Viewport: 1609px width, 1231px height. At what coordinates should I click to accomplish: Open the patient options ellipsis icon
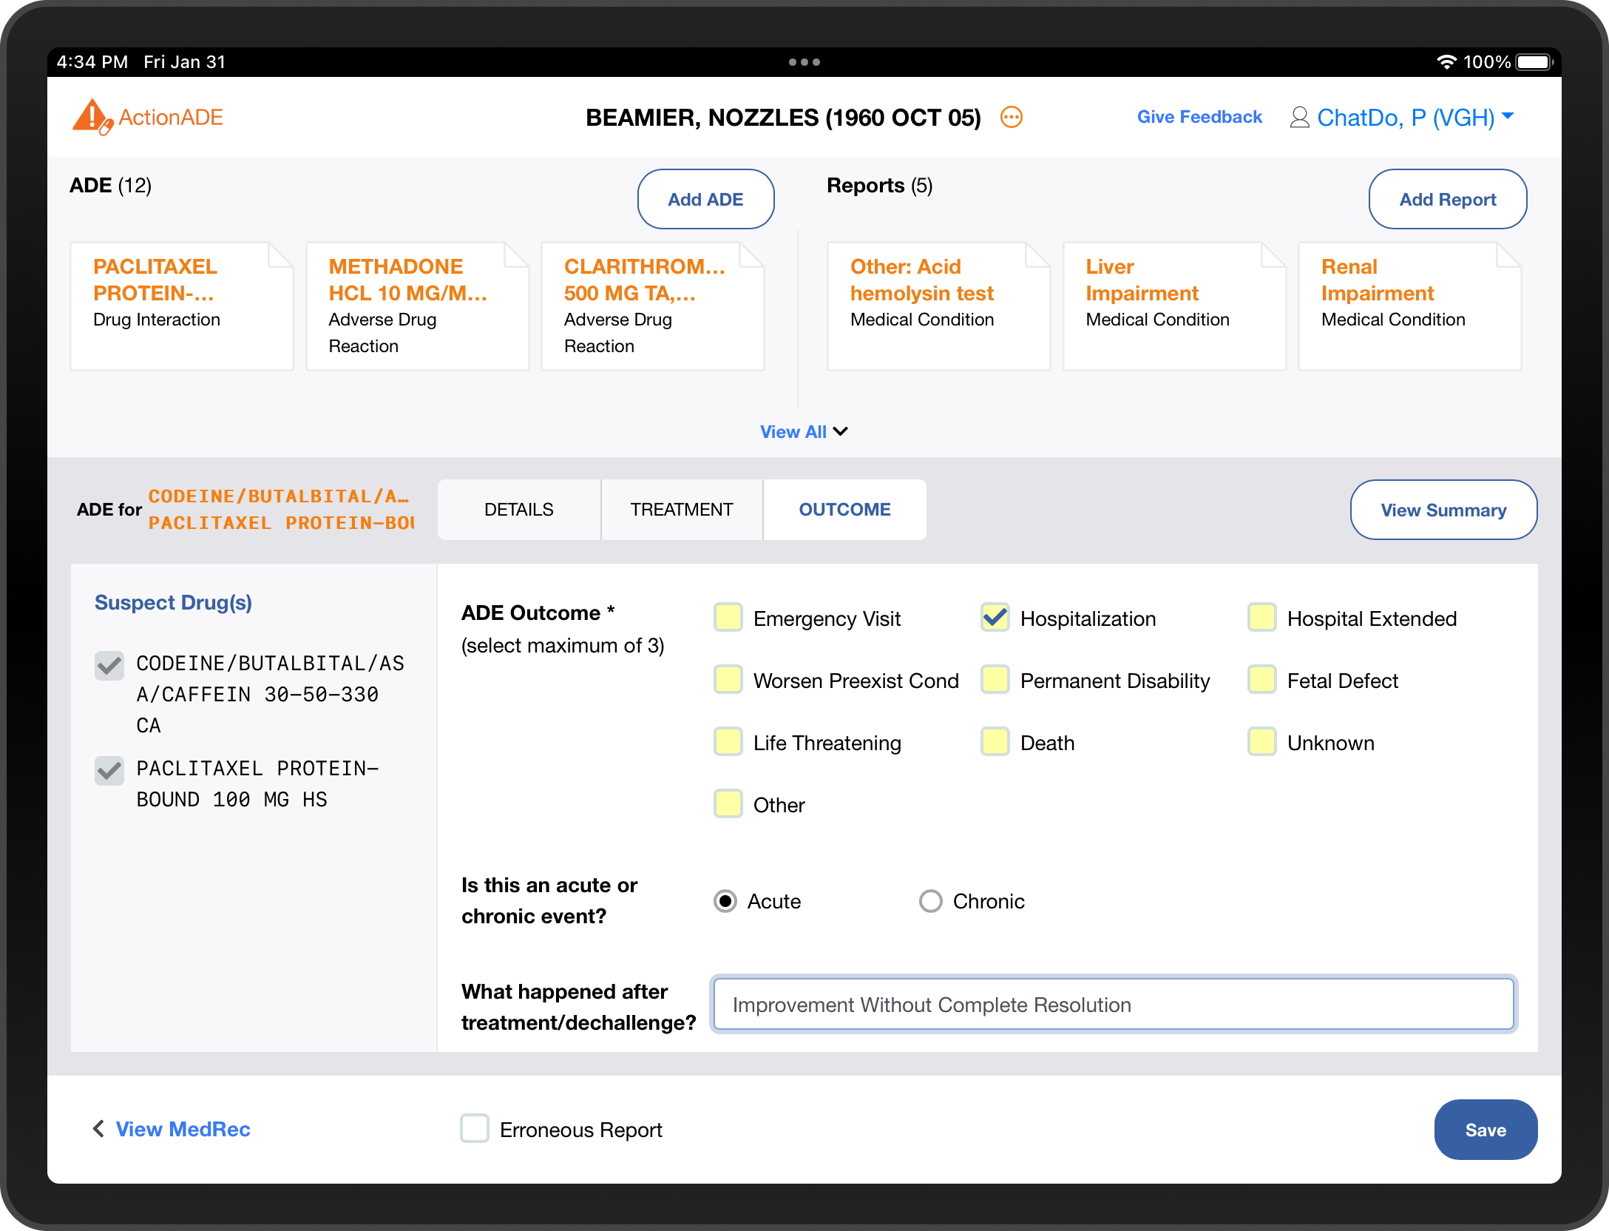(x=1011, y=118)
